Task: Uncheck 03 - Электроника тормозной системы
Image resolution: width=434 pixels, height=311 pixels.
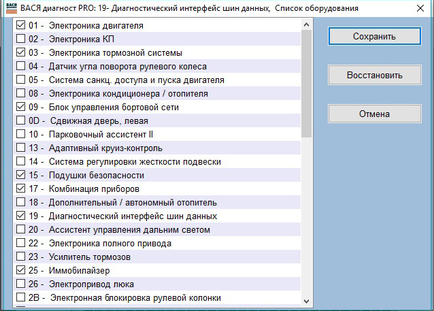Action: click(x=21, y=52)
